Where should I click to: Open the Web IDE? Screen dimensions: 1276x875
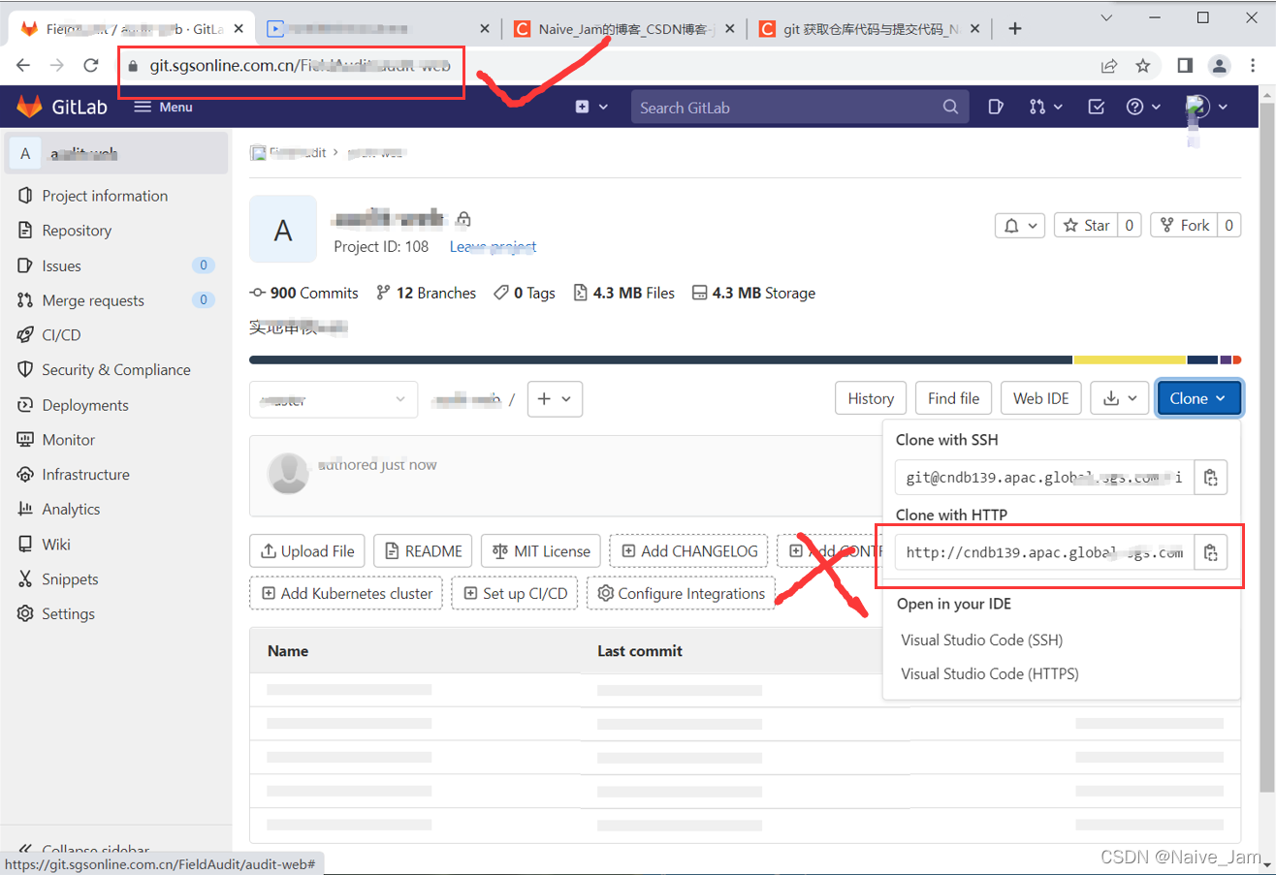tap(1040, 398)
